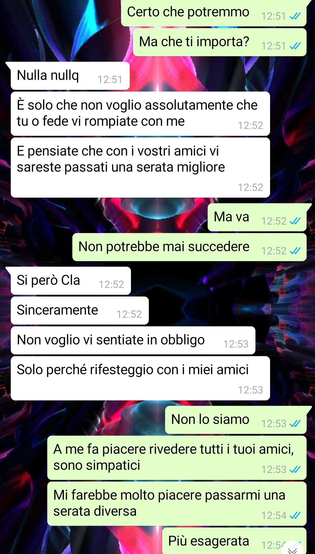Tap 'Non voglio vi sentiate in obbligo' bubble
The image size is (315, 554).
click(133, 340)
